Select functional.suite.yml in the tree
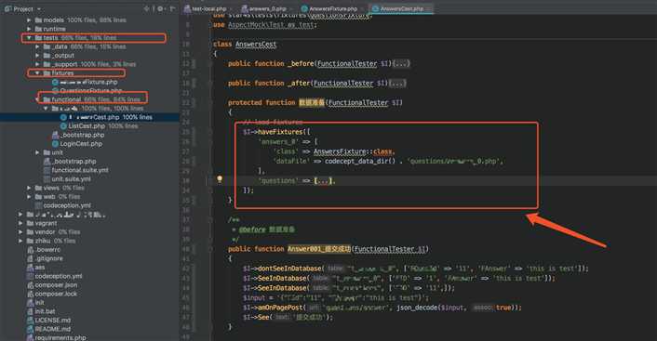The image size is (657, 341). coord(80,170)
